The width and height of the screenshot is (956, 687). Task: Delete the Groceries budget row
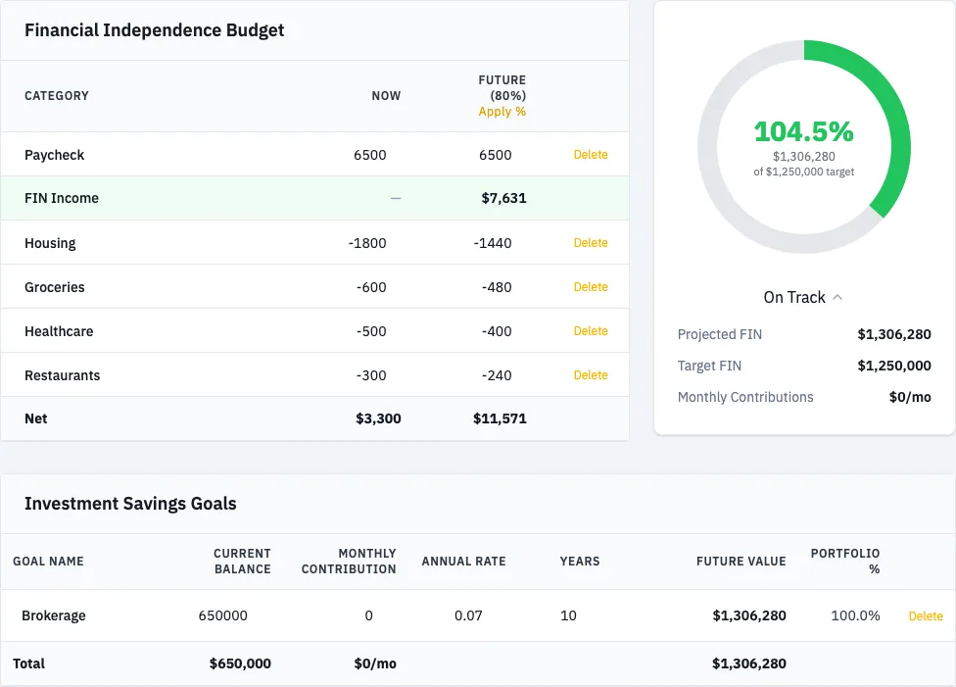point(591,287)
